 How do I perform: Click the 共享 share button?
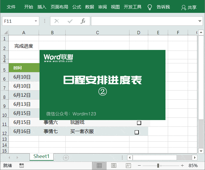[x=189, y=7]
